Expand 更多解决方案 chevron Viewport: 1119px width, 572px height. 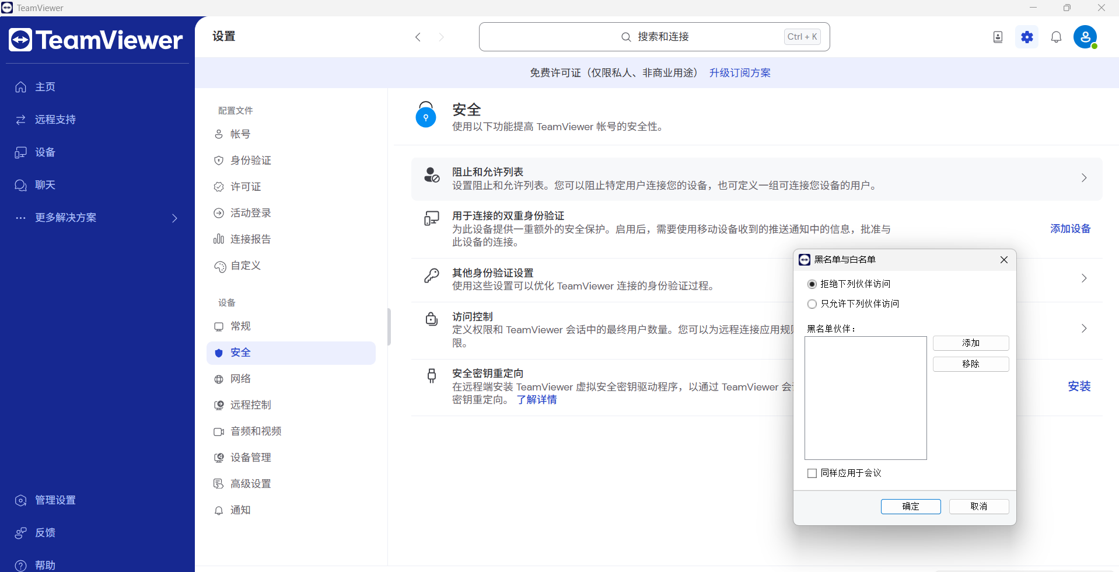tap(174, 218)
